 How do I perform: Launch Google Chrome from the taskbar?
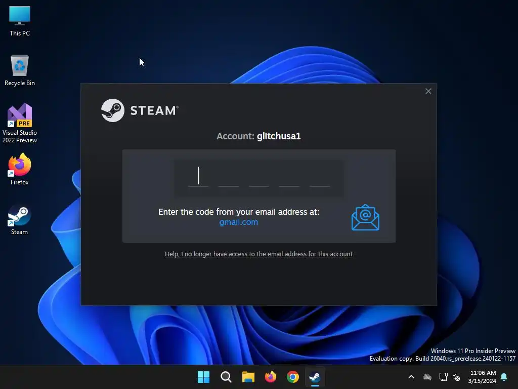[x=293, y=377]
